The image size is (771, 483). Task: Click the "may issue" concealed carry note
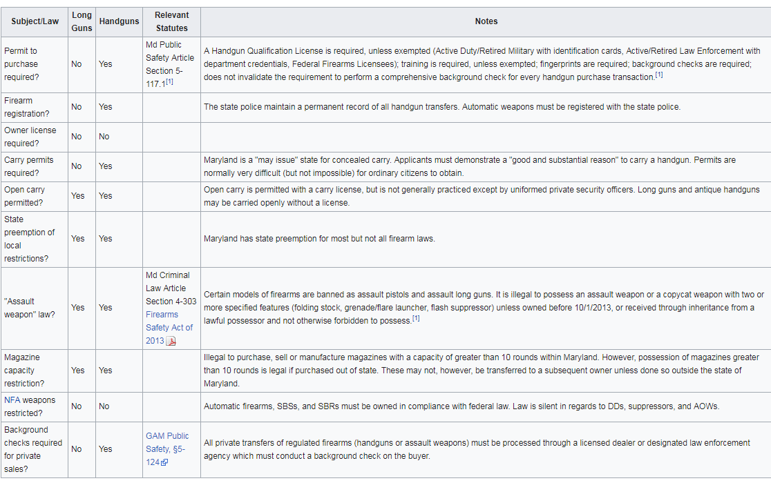point(470,166)
